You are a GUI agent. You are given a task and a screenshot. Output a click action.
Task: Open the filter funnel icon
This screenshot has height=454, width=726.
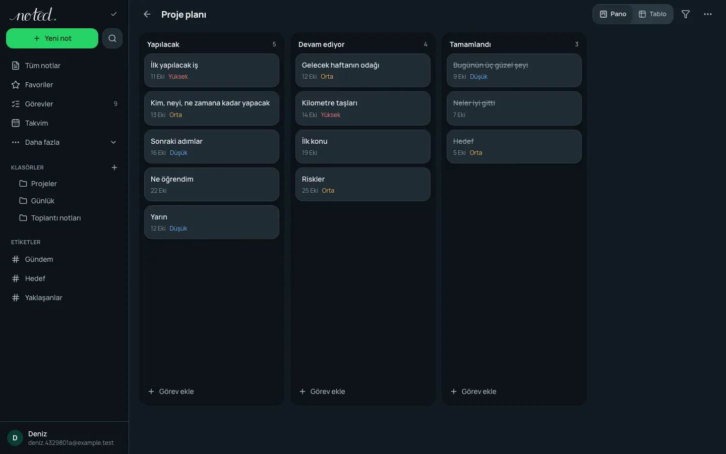(x=686, y=14)
